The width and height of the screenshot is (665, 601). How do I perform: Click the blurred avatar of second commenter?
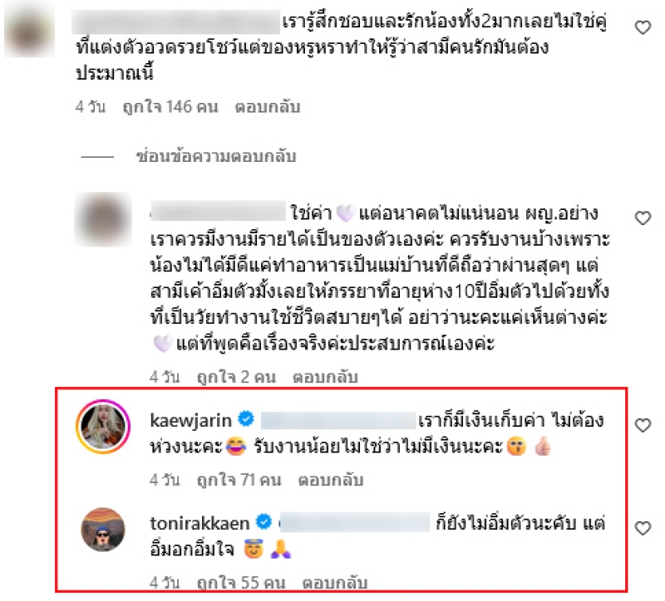click(103, 219)
